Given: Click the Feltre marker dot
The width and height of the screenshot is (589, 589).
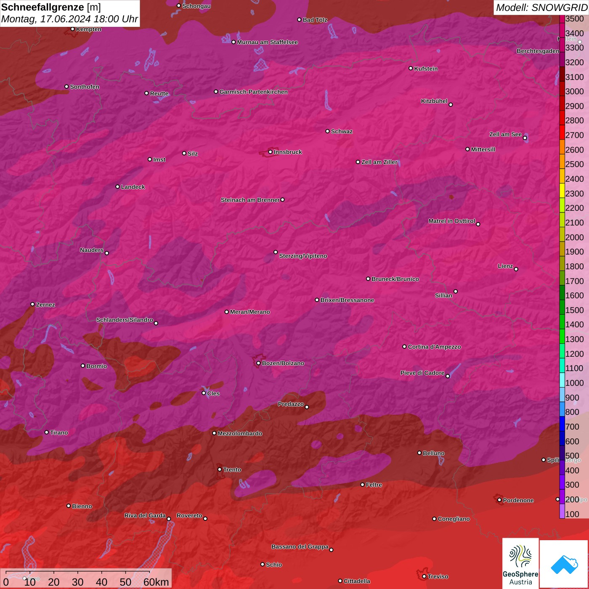Looking at the screenshot, I should point(362,485).
